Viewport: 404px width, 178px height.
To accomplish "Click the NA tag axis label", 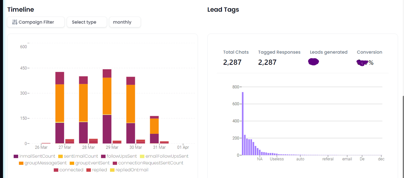I will point(260,159).
